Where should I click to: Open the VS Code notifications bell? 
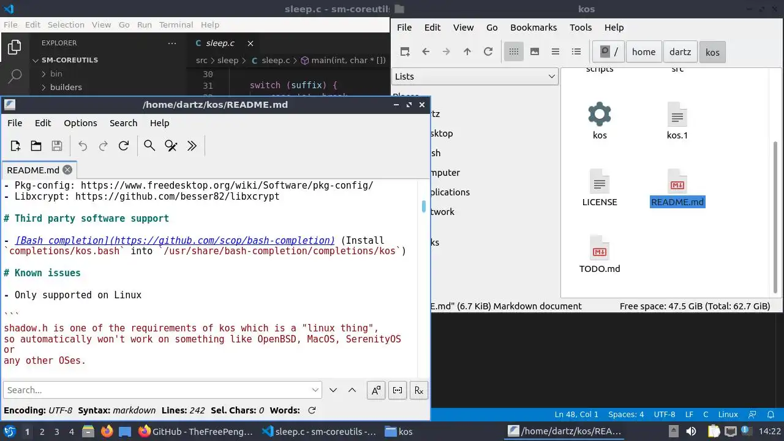(772, 415)
